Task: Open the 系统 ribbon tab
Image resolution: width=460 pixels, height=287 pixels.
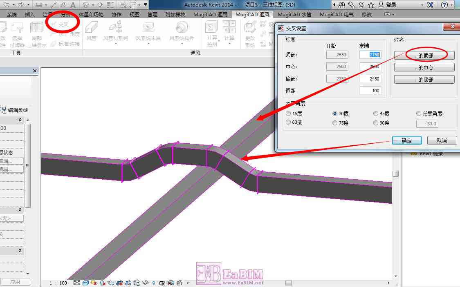Action: [x=12, y=14]
